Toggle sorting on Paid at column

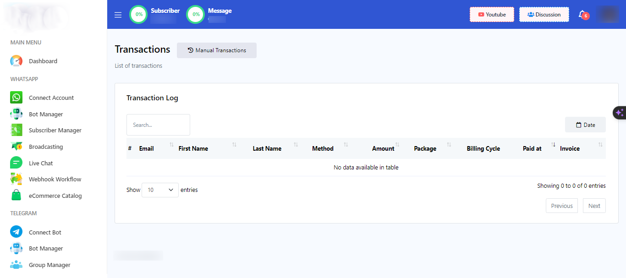click(533, 148)
